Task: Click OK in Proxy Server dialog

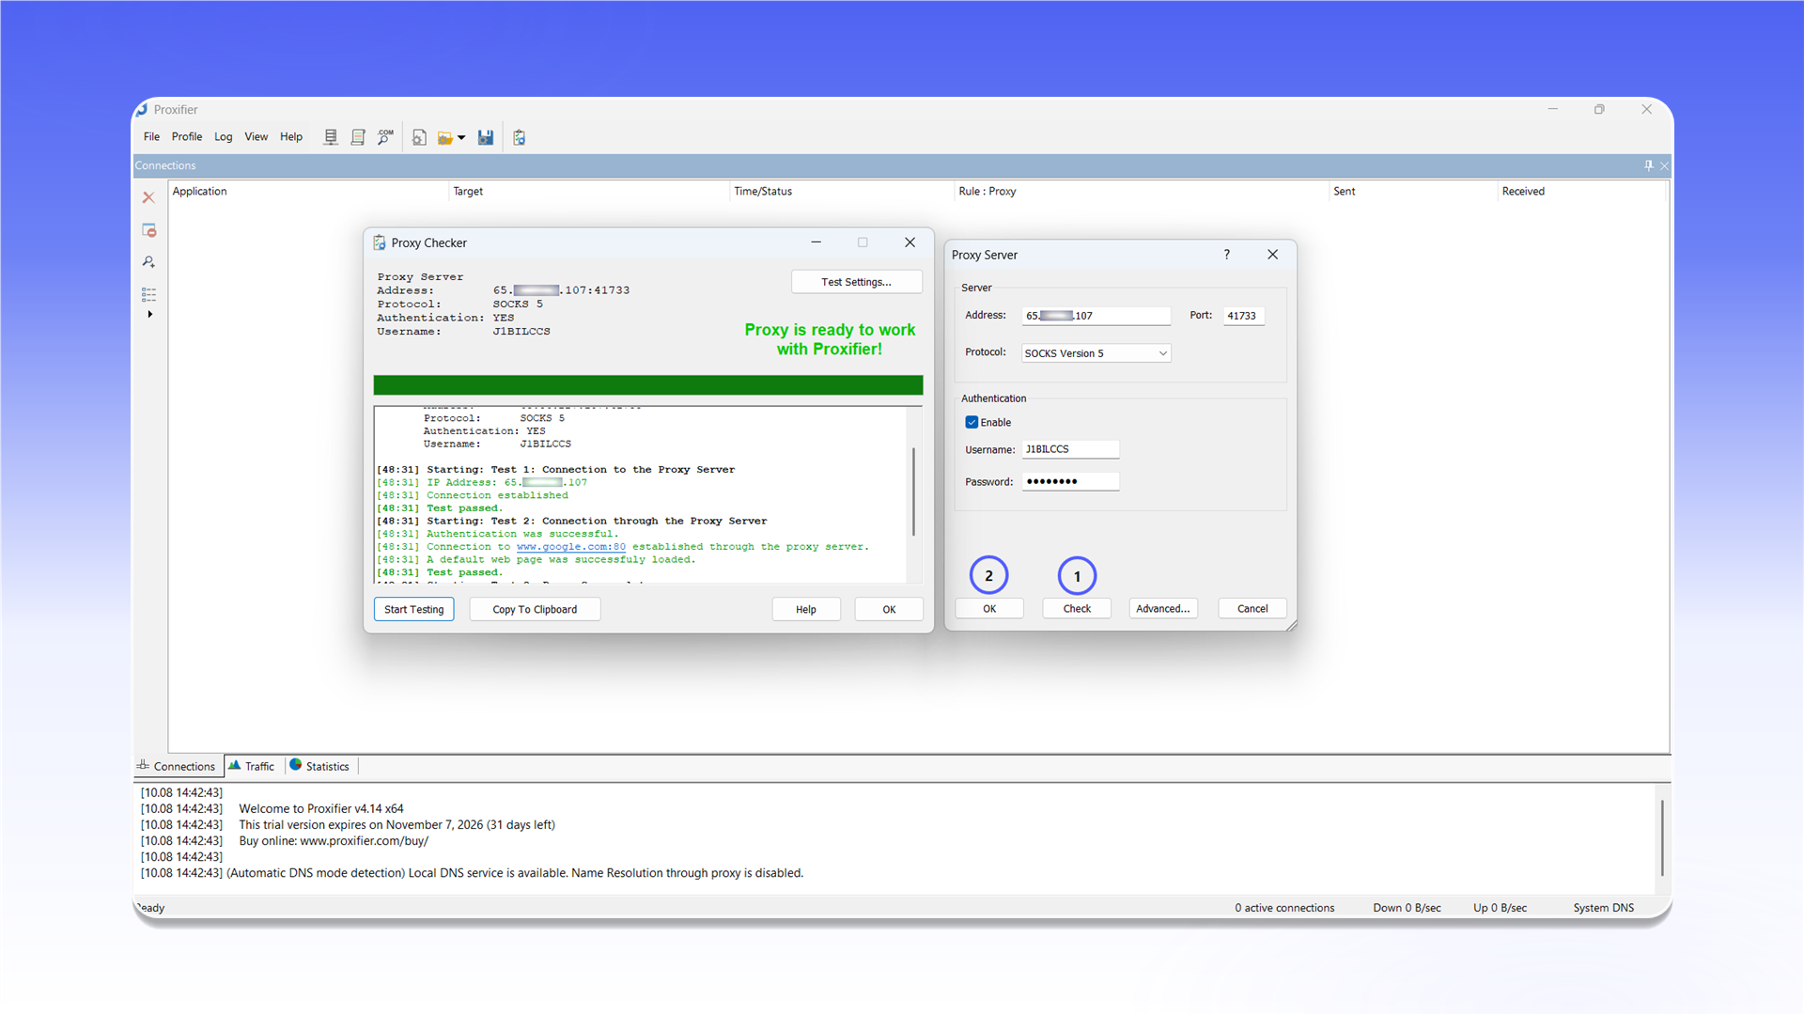Action: [x=989, y=608]
